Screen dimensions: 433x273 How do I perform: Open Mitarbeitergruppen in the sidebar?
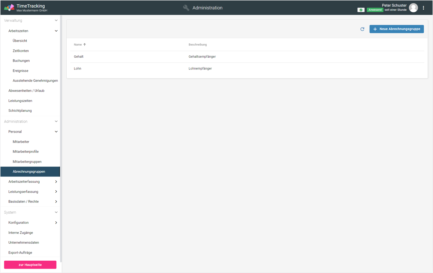(x=27, y=162)
